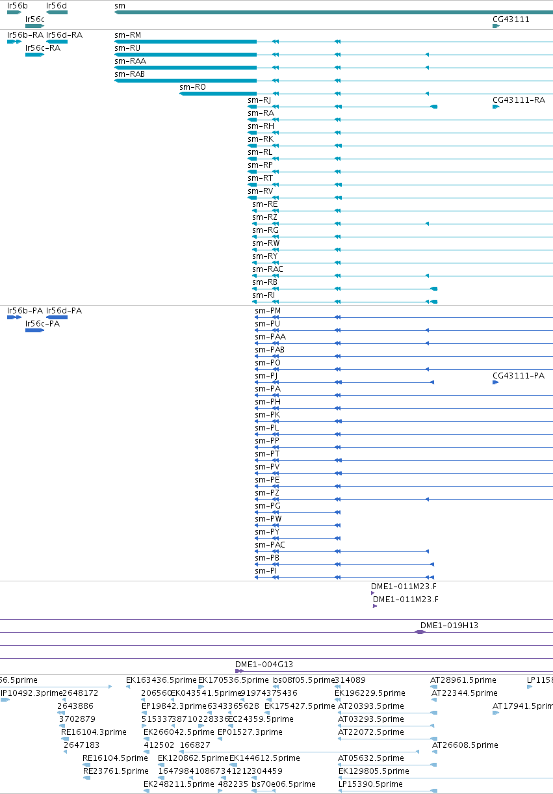Viewport: 553px width, 794px height.
Task: Select protein sm-PT
Action: (267, 453)
